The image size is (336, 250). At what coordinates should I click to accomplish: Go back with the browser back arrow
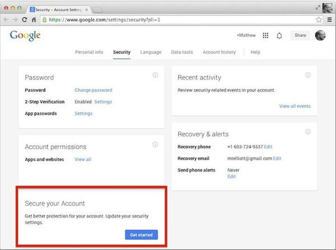point(6,20)
